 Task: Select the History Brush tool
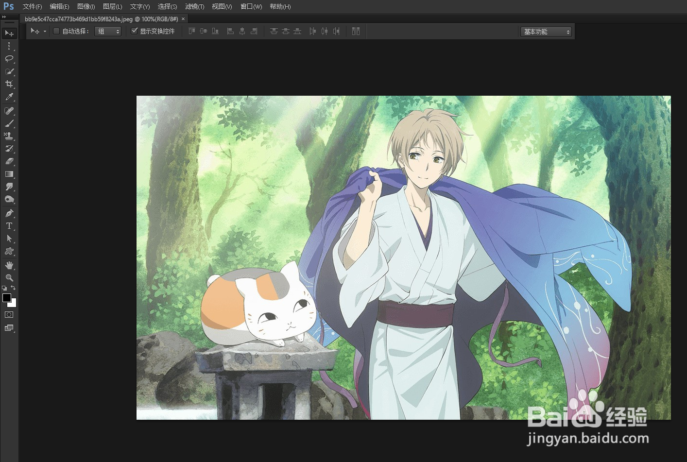click(9, 149)
